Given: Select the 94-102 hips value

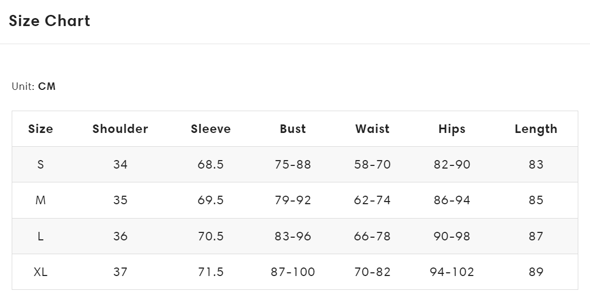Looking at the screenshot, I should [x=452, y=272].
